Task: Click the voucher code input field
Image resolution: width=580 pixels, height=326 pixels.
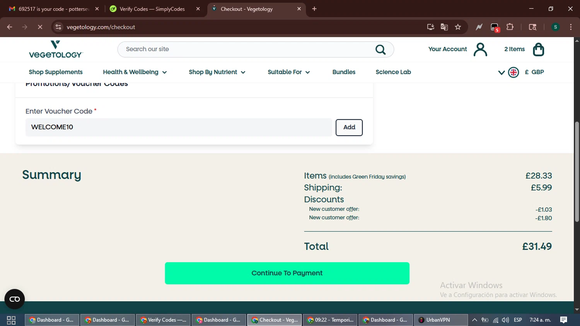Action: click(179, 127)
